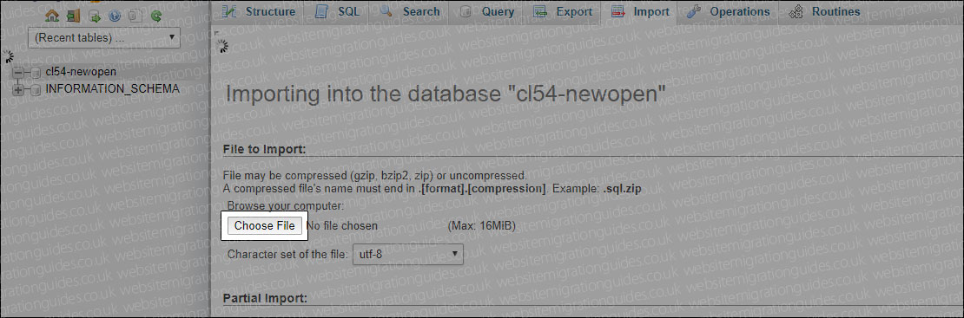Open the Query window icon
The width and height of the screenshot is (964, 318).
pyautogui.click(x=94, y=16)
